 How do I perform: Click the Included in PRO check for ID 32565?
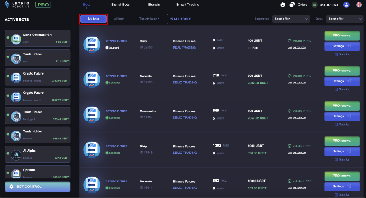[x=290, y=76]
